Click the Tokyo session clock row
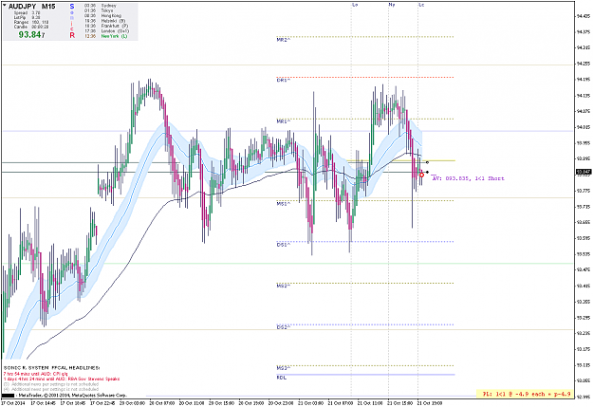Screen dimensions: 593x407 (x=98, y=10)
